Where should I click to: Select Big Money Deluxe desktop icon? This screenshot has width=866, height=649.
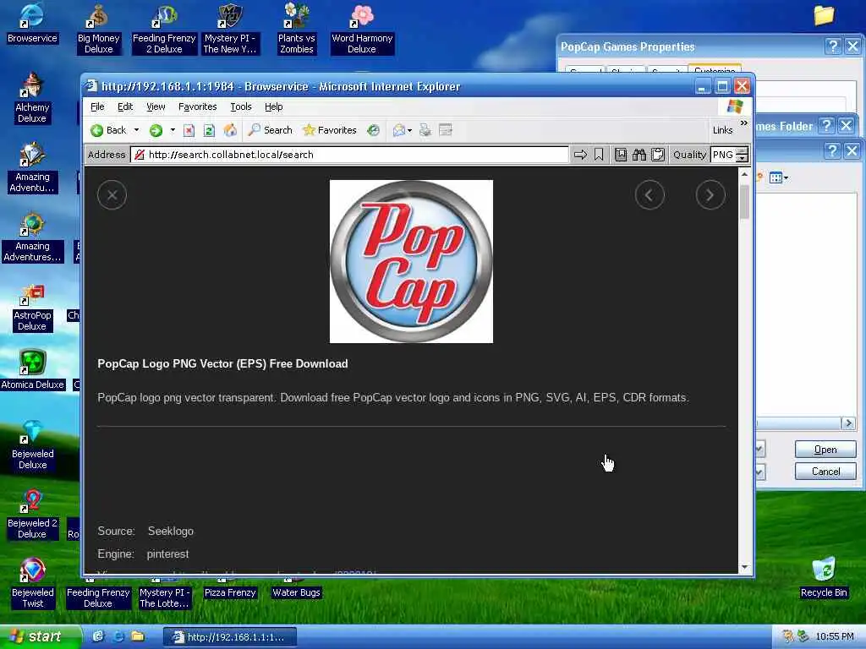click(98, 29)
